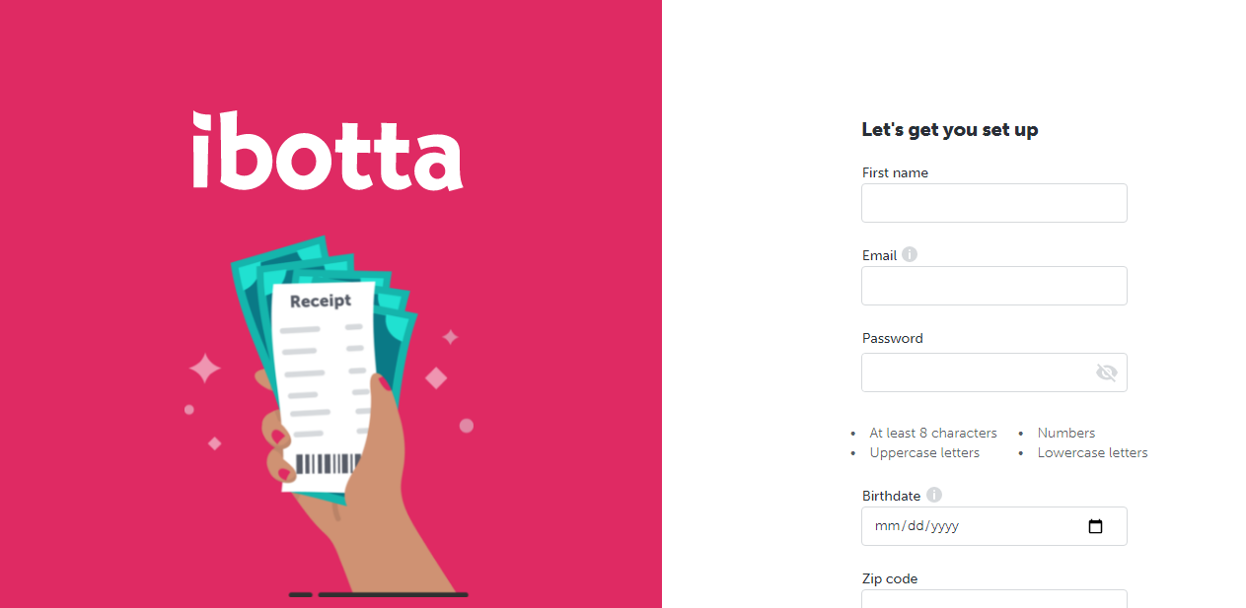The width and height of the screenshot is (1246, 608).
Task: Click the "Let's get you set up" heading
Action: click(x=950, y=130)
